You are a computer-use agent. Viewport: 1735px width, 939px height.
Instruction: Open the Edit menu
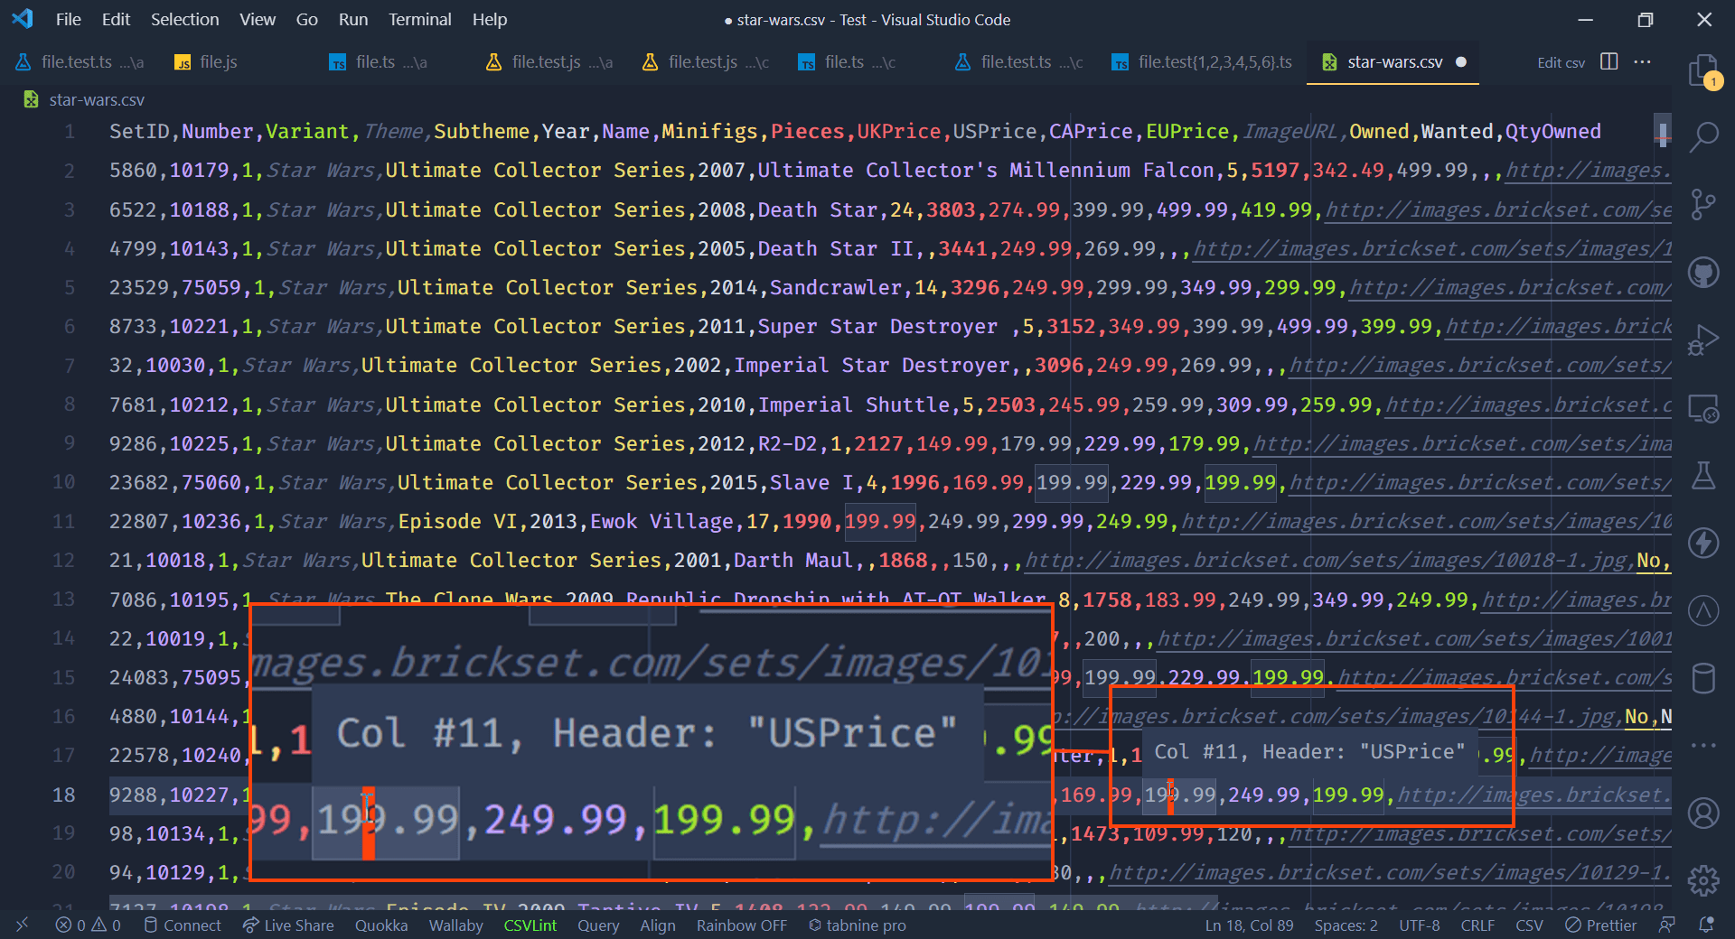pos(116,19)
